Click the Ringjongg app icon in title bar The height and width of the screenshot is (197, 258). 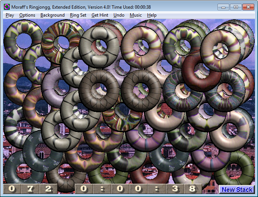7,7
